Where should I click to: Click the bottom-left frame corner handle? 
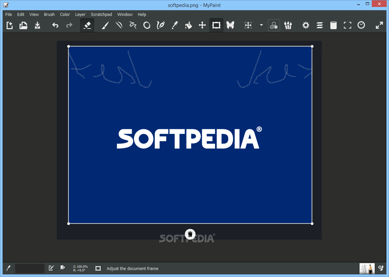[69, 224]
